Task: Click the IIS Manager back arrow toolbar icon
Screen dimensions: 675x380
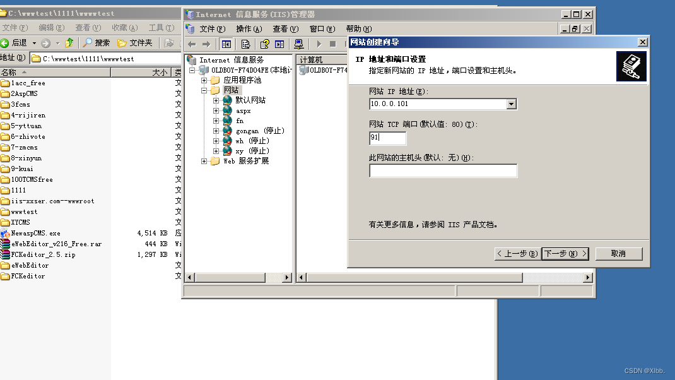Action: coord(192,44)
